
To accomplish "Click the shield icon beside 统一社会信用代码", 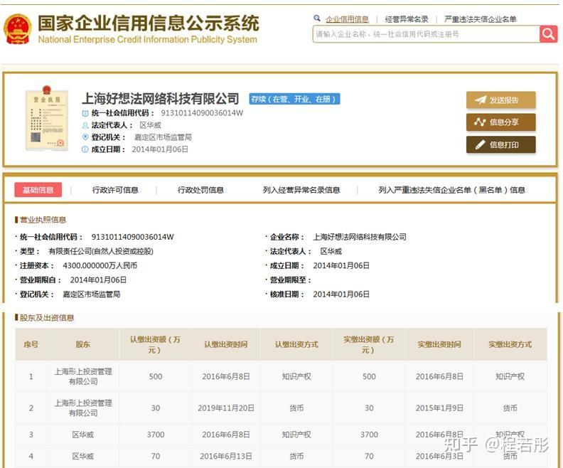I will pyautogui.click(x=85, y=114).
